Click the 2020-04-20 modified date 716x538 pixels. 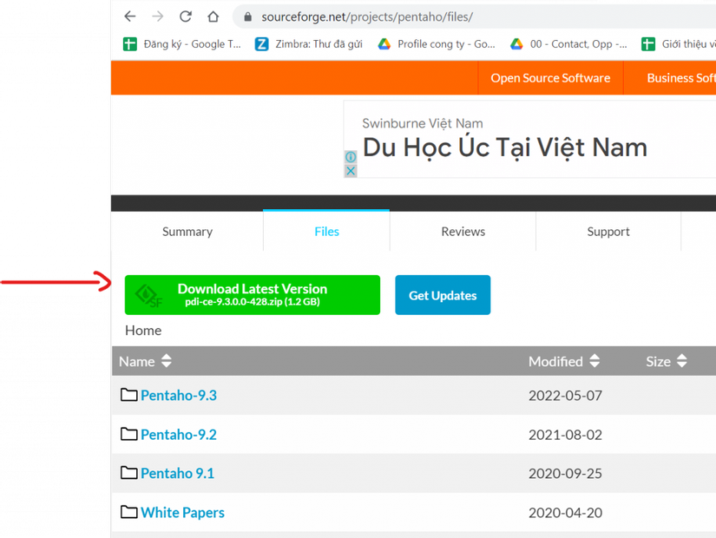(x=565, y=513)
